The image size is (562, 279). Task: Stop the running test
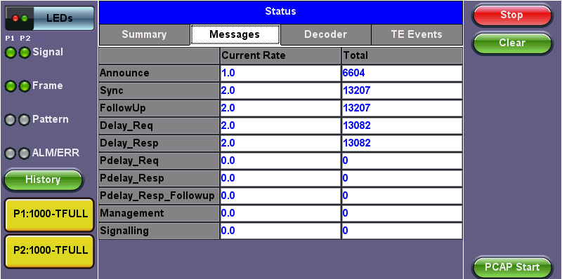click(x=512, y=15)
